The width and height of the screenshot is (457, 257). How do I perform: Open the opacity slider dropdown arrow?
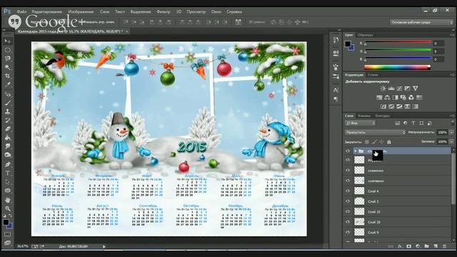(x=451, y=132)
